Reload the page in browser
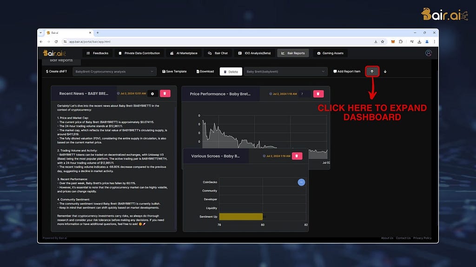The image size is (476, 267). pyautogui.click(x=56, y=42)
